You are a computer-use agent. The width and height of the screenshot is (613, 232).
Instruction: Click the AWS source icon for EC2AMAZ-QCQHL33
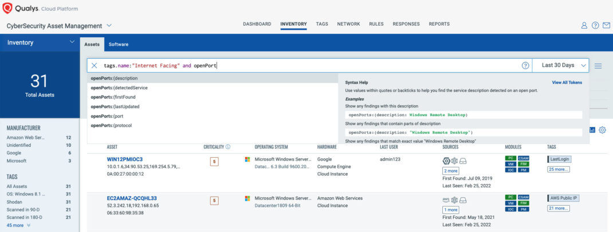click(446, 199)
